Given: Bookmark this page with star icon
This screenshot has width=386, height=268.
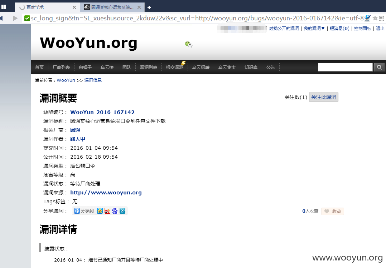Looking at the screenshot, I should (375, 18).
